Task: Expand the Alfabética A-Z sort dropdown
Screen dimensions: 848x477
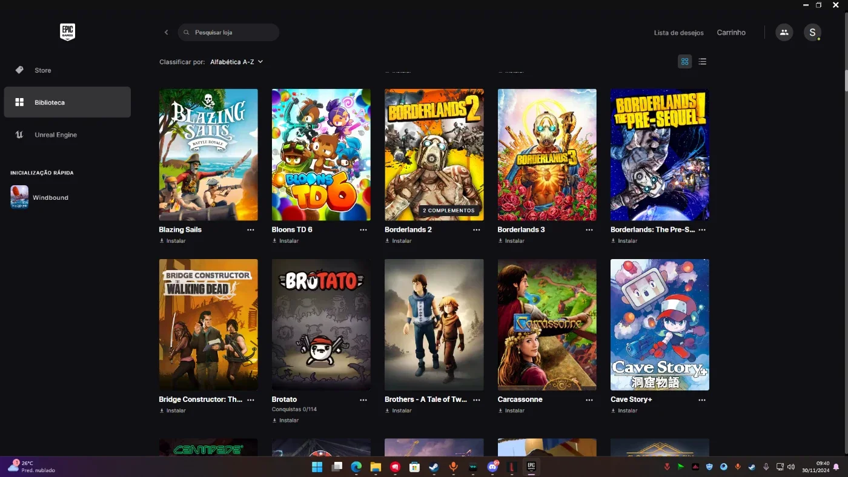Action: pyautogui.click(x=236, y=62)
